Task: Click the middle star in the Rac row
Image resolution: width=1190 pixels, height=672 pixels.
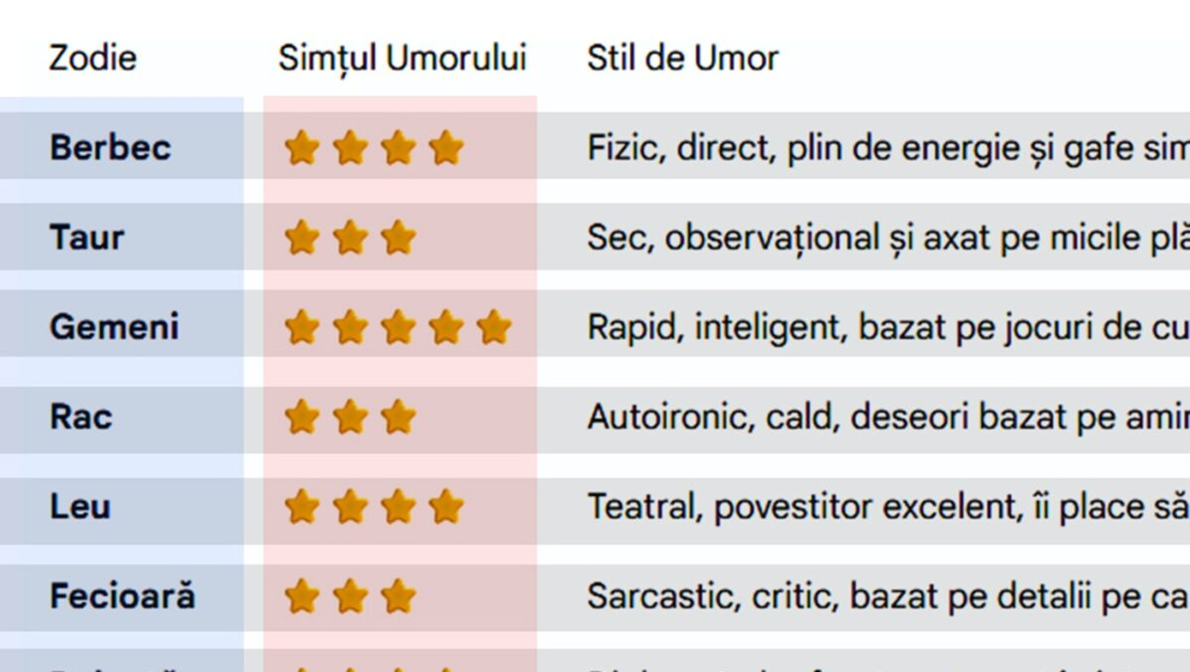Action: click(x=349, y=417)
